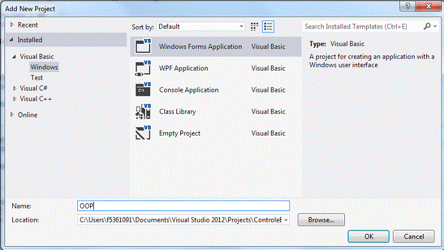Click Visual Basic label in WPF Application row
Image resolution: width=444 pixels, height=250 pixels.
tap(268, 68)
